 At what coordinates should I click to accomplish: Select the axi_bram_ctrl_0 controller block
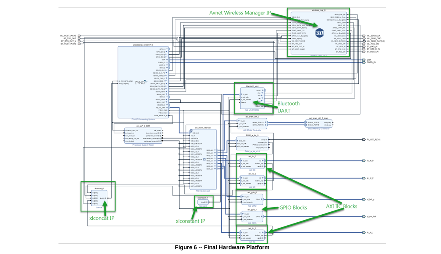[x=252, y=124]
